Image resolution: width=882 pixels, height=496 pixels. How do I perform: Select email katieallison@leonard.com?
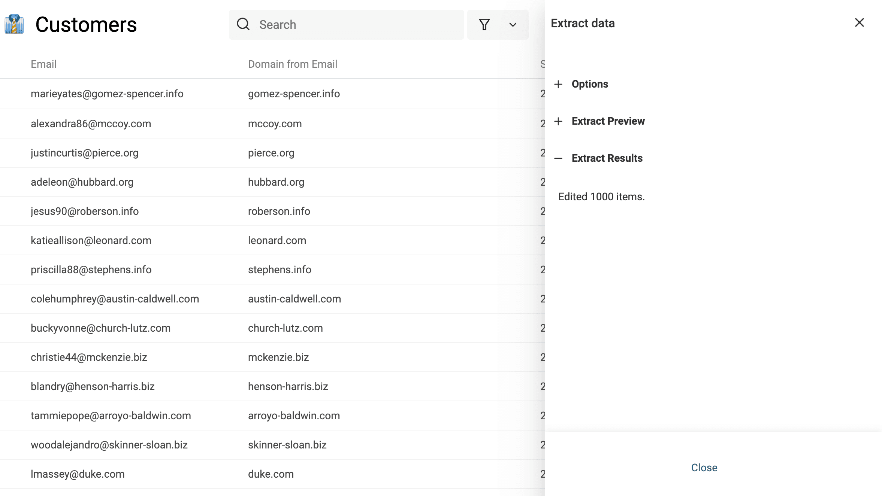coord(91,240)
